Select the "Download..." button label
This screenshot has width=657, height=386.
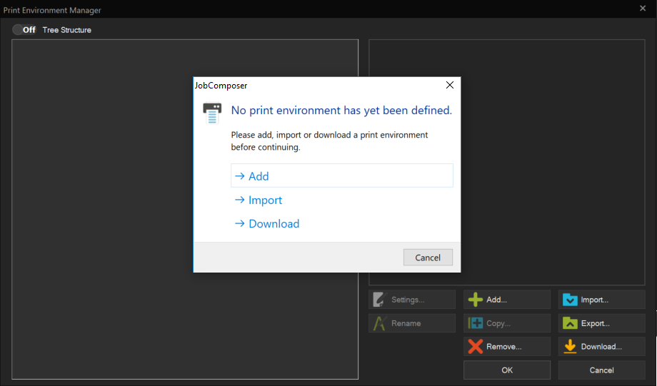(601, 347)
